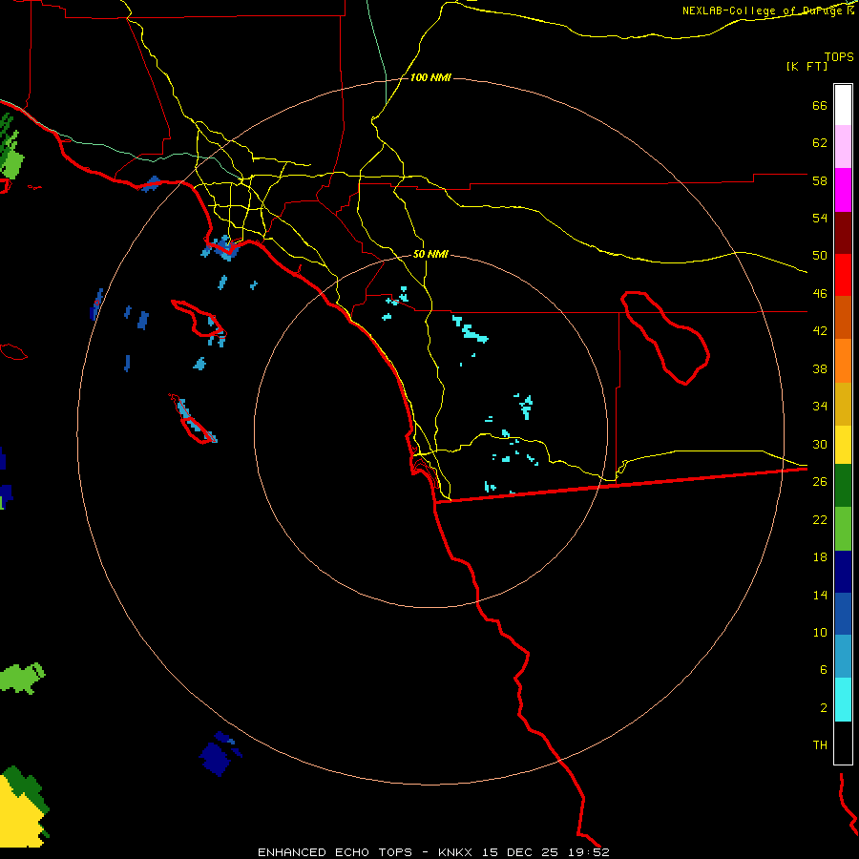Click the legend value 10

click(x=820, y=632)
